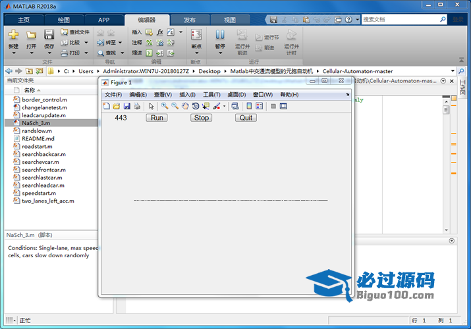The image size is (471, 329).
Task: Open the 工具(T) menu in Figure 1
Action: [211, 95]
